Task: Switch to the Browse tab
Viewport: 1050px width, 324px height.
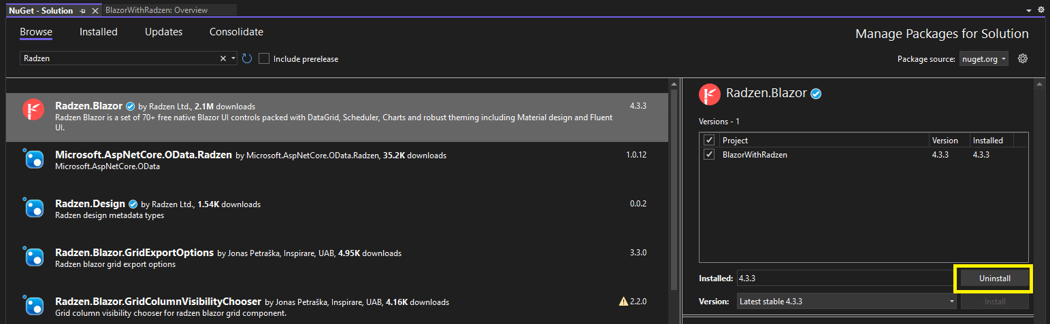Action: tap(36, 32)
